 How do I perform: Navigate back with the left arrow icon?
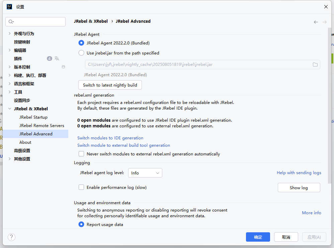click(x=316, y=22)
